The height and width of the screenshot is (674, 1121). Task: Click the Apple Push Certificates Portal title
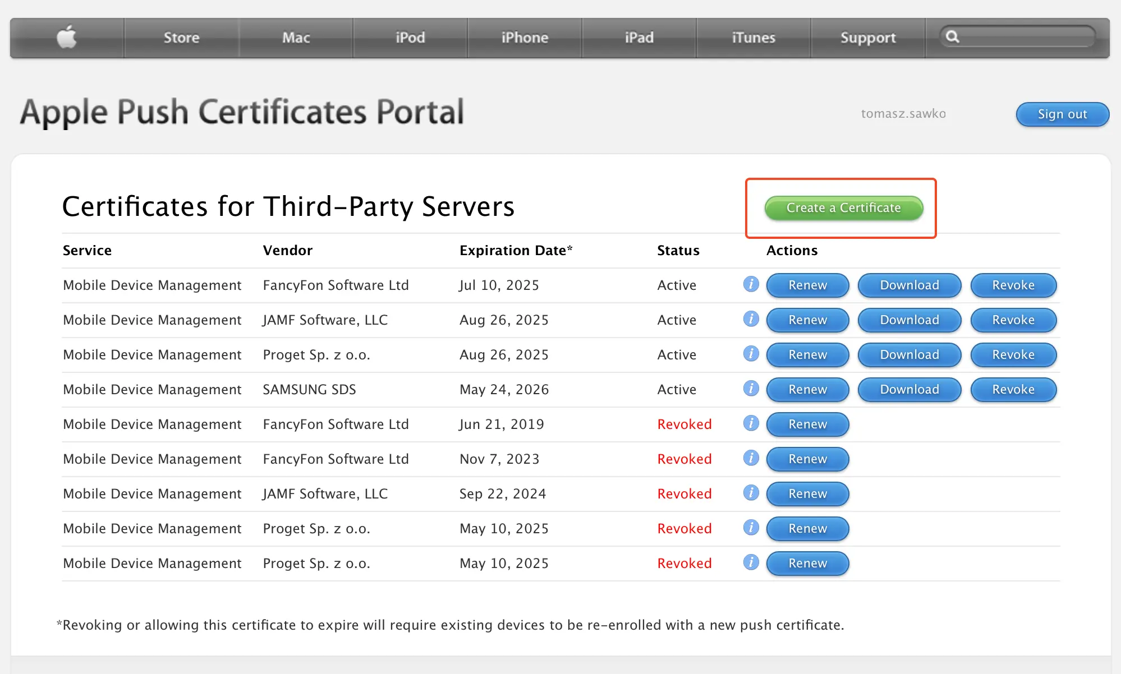pyautogui.click(x=242, y=112)
